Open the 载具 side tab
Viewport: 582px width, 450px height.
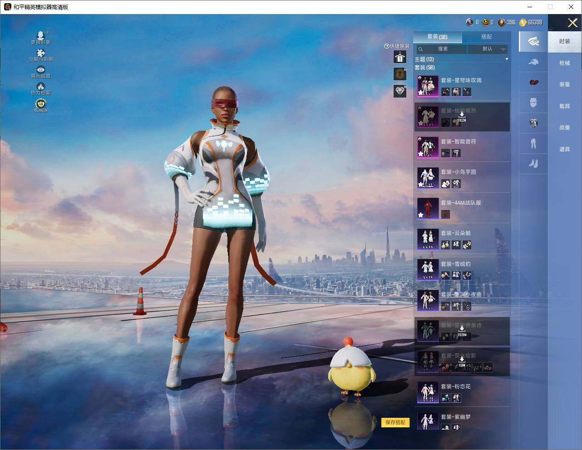(564, 106)
